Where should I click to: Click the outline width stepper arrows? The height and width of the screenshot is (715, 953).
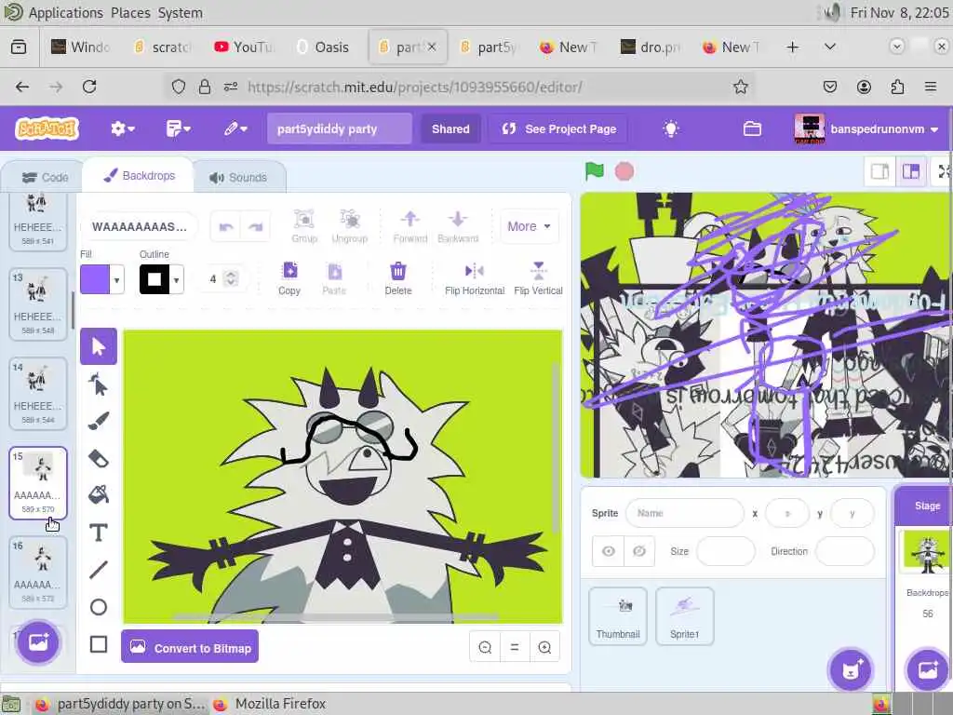[231, 279]
